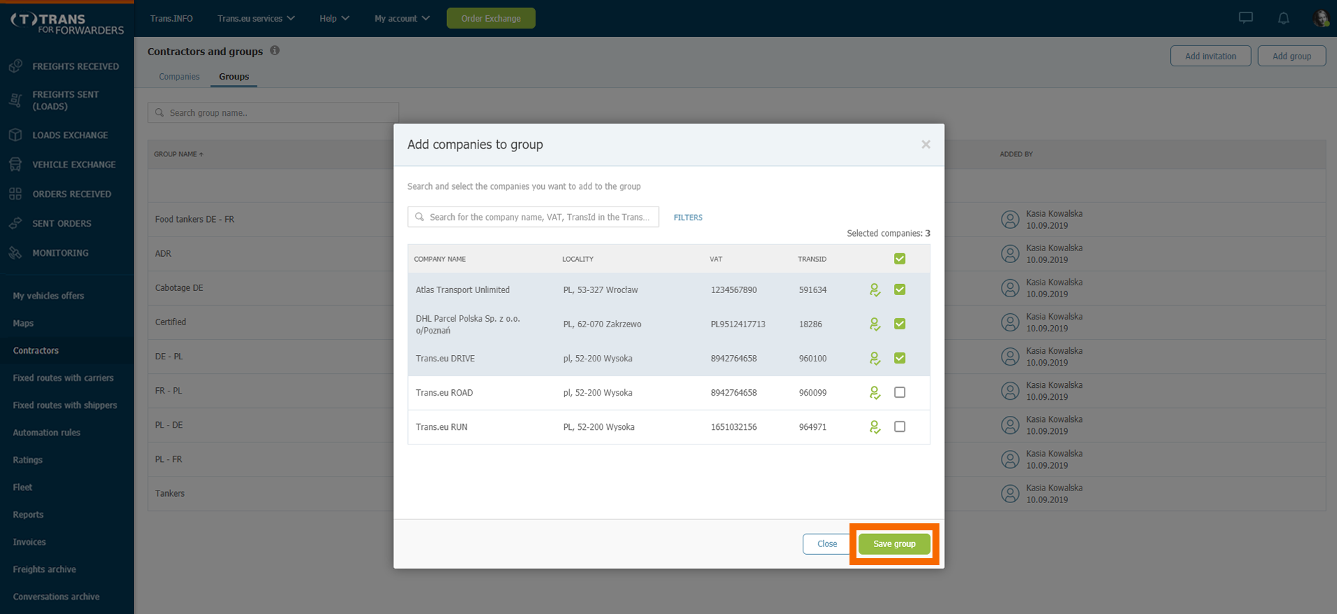This screenshot has width=1337, height=614.
Task: Toggle the select-all companies checkbox
Action: click(900, 259)
